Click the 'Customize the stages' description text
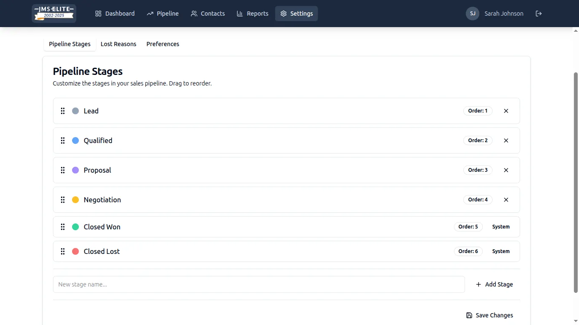The height and width of the screenshot is (325, 579). 132,83
